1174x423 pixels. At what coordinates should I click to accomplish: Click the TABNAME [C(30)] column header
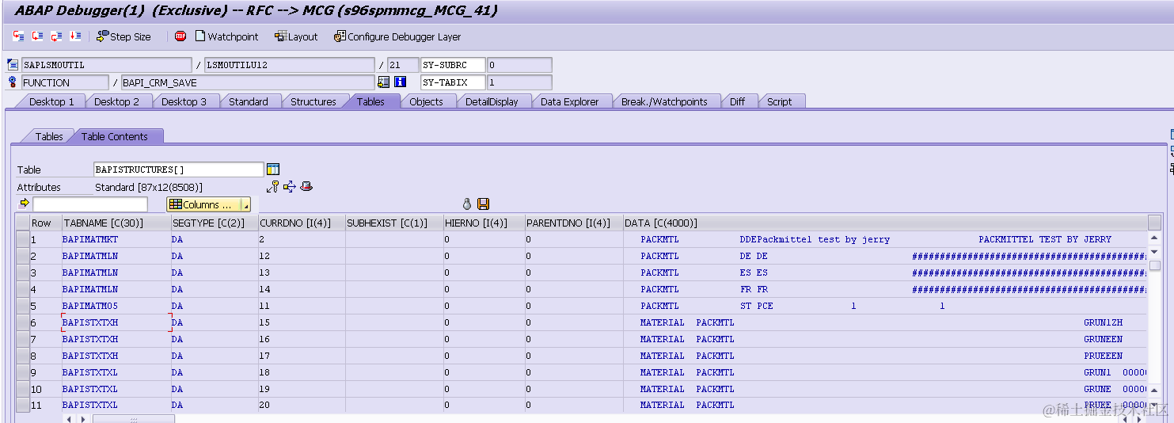(x=116, y=223)
